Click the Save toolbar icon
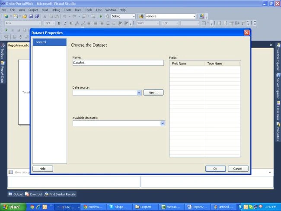This screenshot has height=211, width=281. point(31,16)
